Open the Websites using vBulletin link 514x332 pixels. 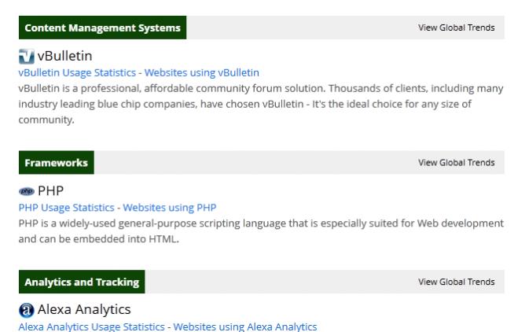pos(201,72)
